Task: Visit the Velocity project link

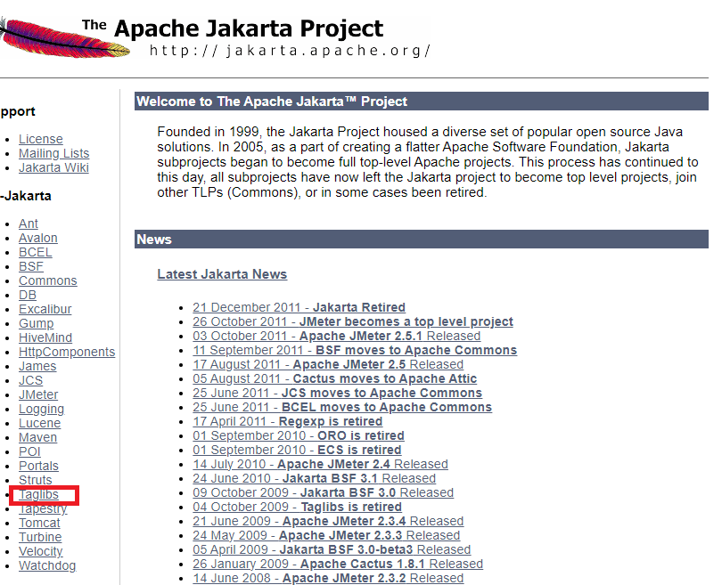Action: 40,551
